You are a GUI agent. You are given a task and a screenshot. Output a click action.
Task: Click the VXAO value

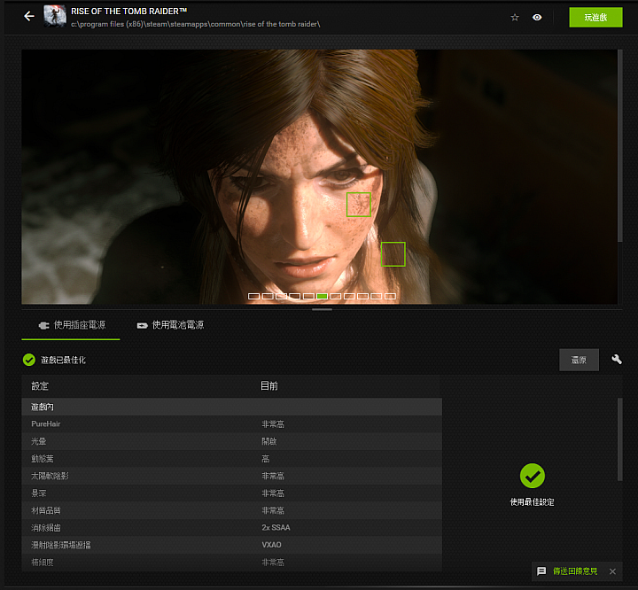pyautogui.click(x=271, y=545)
